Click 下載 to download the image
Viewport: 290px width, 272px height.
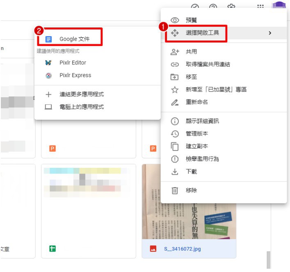[x=191, y=172]
